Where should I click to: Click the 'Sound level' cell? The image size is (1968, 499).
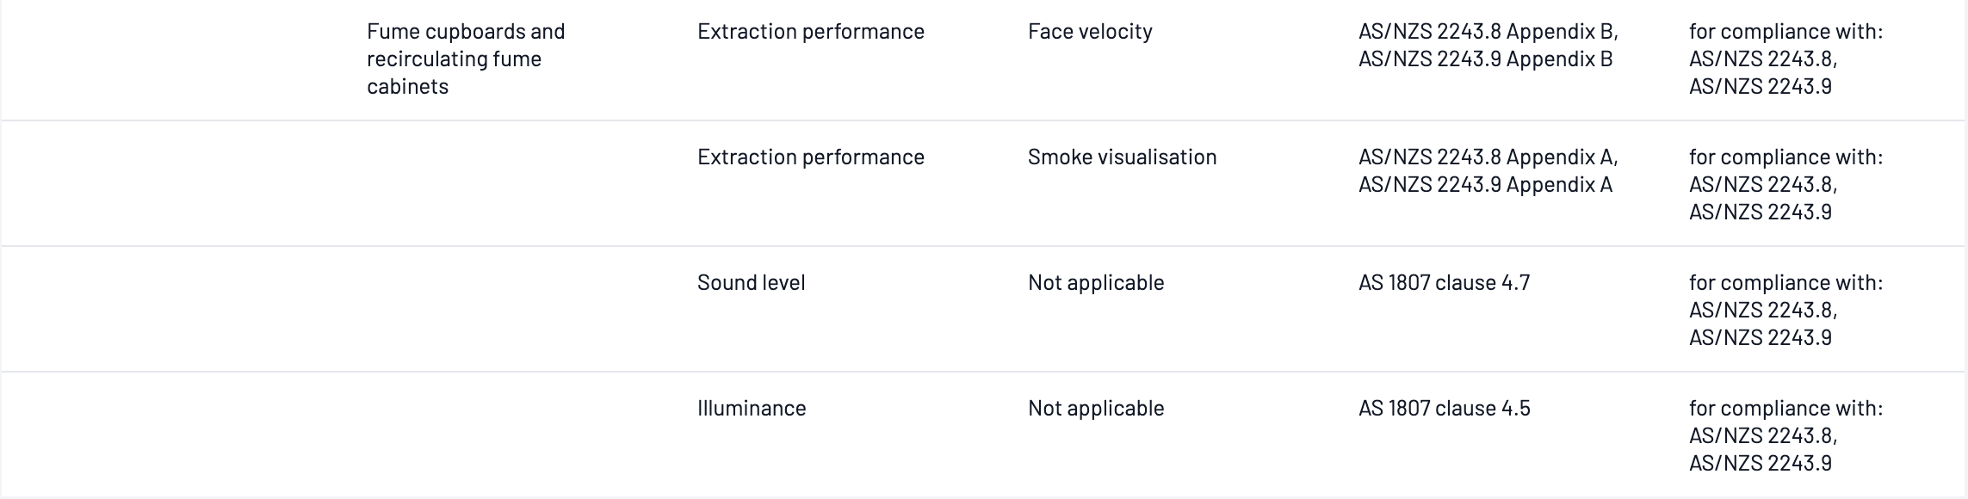point(751,282)
